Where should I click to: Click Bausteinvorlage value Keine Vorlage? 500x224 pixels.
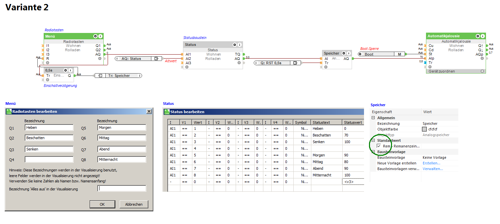(434, 157)
